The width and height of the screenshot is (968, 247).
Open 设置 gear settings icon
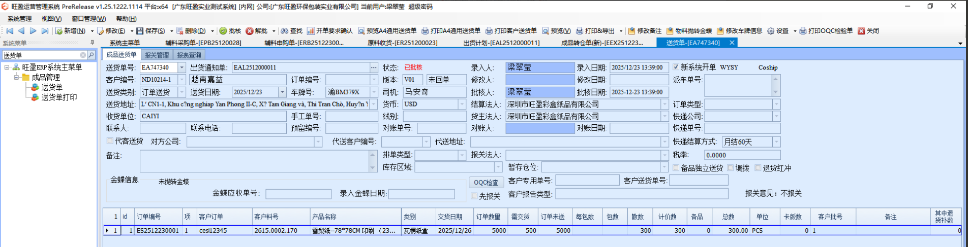[771, 31]
